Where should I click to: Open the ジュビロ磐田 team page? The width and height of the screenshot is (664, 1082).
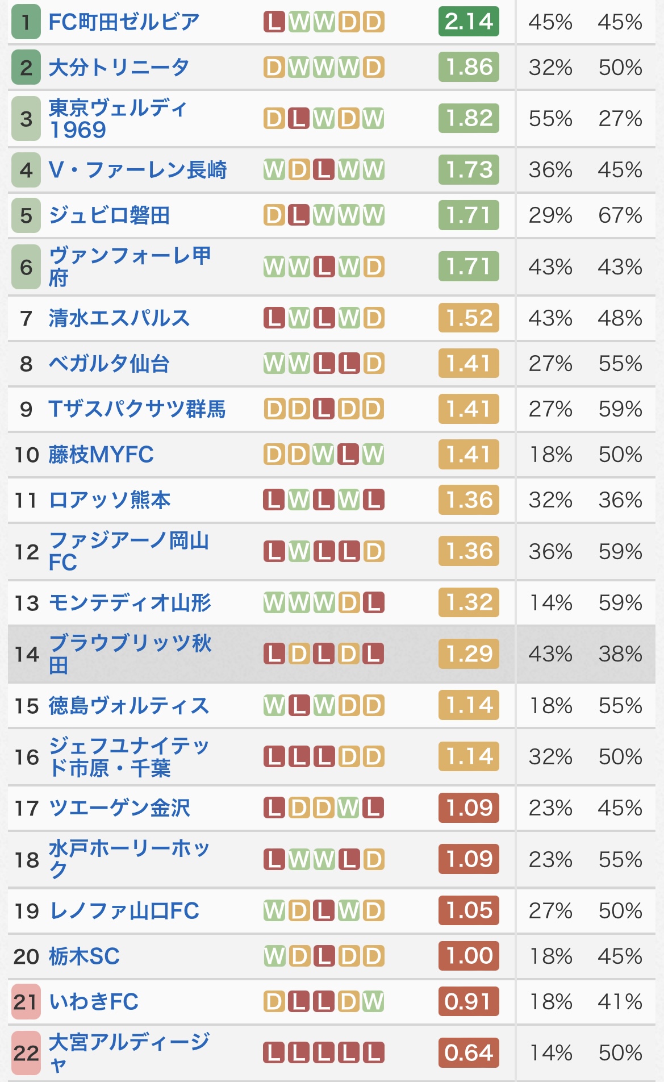pyautogui.click(x=109, y=215)
